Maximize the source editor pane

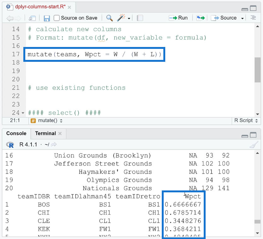(x=253, y=8)
